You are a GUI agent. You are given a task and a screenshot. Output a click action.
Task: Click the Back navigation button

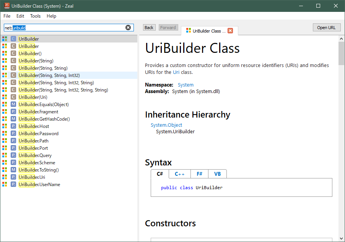tap(149, 27)
